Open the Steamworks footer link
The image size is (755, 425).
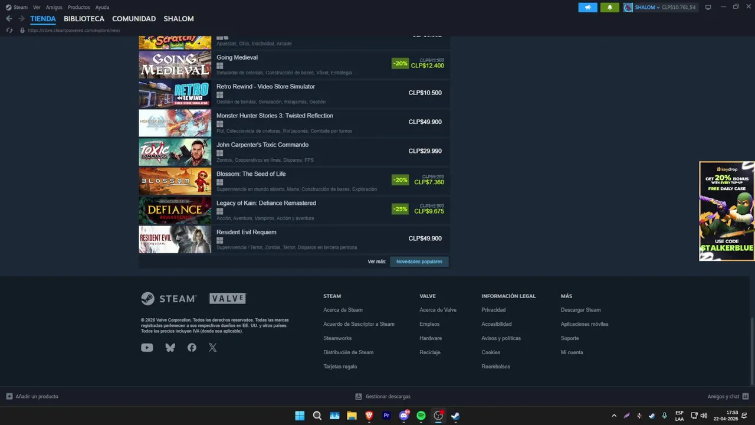click(337, 338)
